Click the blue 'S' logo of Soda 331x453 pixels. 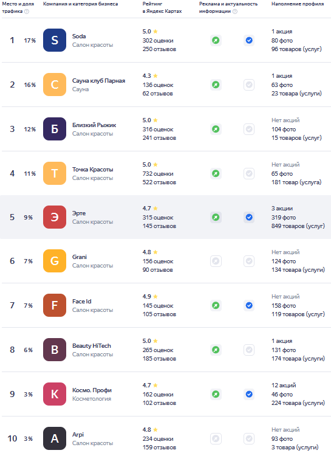pyautogui.click(x=55, y=40)
